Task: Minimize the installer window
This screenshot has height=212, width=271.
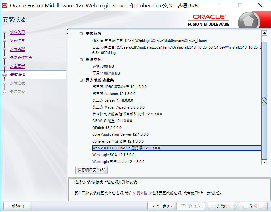Action: [x=221, y=5]
